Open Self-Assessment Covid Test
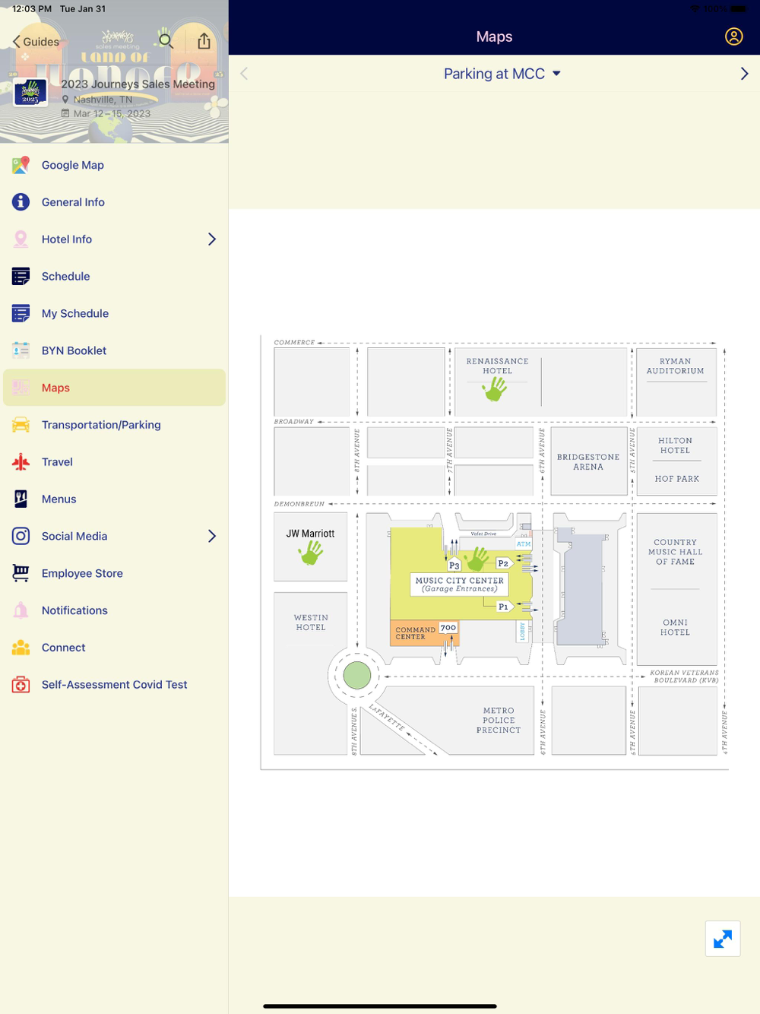760x1014 pixels. coord(114,685)
